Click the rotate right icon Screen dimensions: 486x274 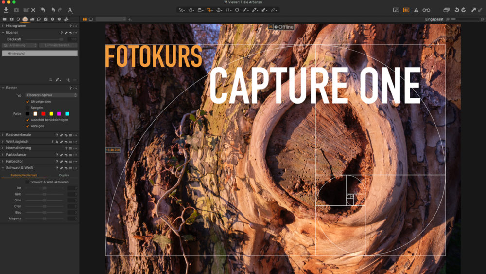[x=463, y=10]
